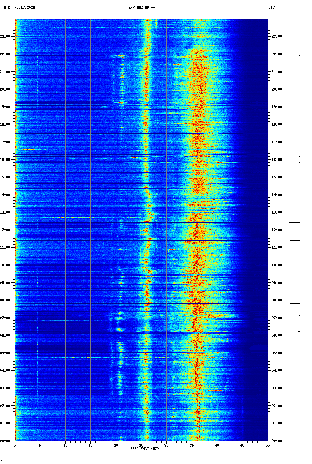Click the 25 tick on frequency axis
Image resolution: width=312 pixels, height=464 pixels.
click(141, 446)
